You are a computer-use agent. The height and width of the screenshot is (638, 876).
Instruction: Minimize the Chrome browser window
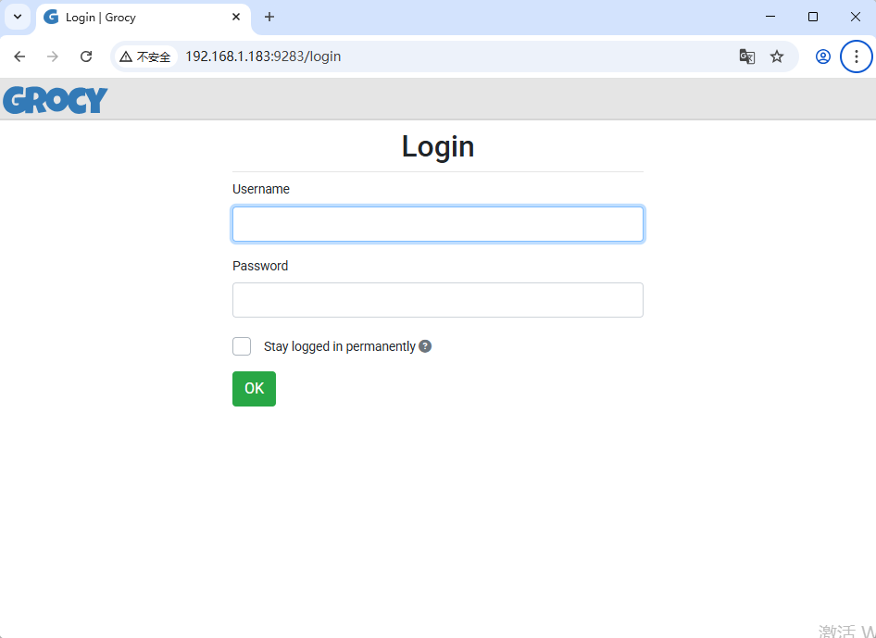point(770,17)
